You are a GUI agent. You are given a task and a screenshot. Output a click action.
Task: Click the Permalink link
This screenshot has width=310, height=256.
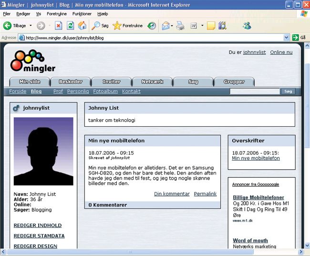point(205,194)
